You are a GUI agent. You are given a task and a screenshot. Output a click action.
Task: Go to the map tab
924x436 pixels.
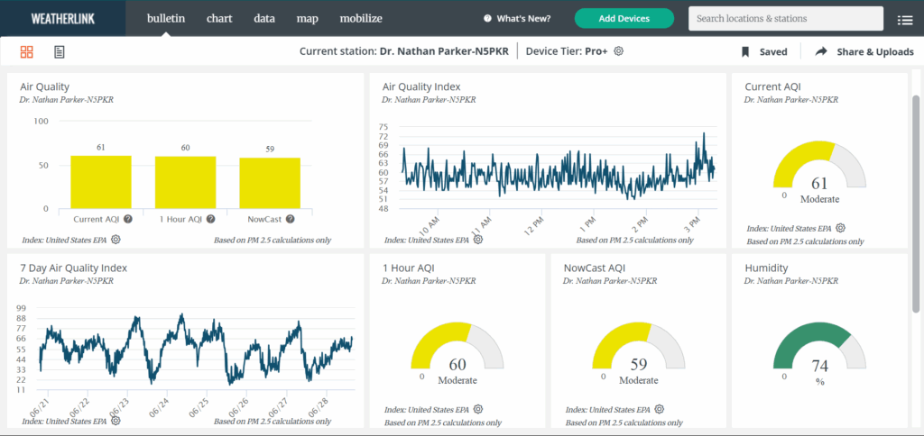pyautogui.click(x=307, y=18)
